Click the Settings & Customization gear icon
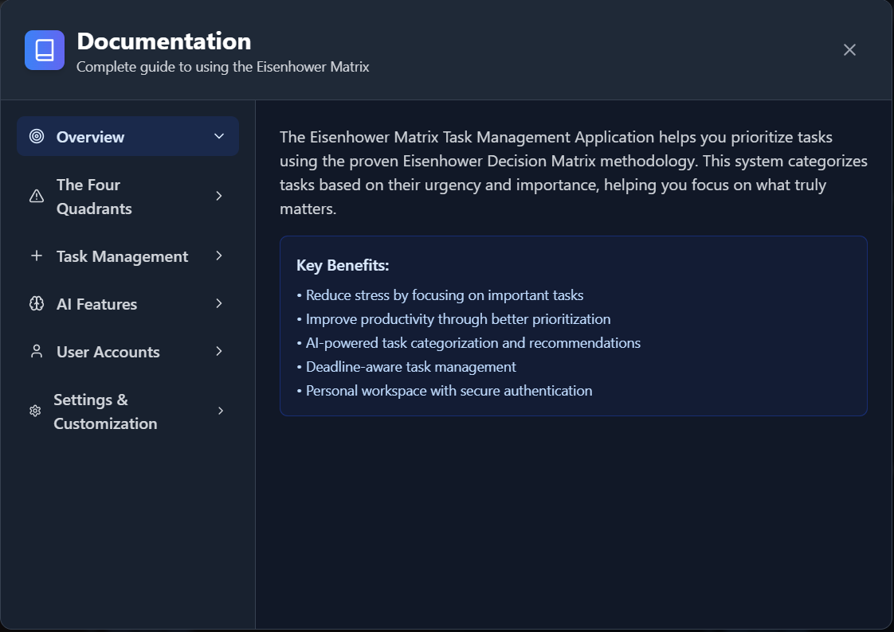The height and width of the screenshot is (632, 894). coord(35,411)
